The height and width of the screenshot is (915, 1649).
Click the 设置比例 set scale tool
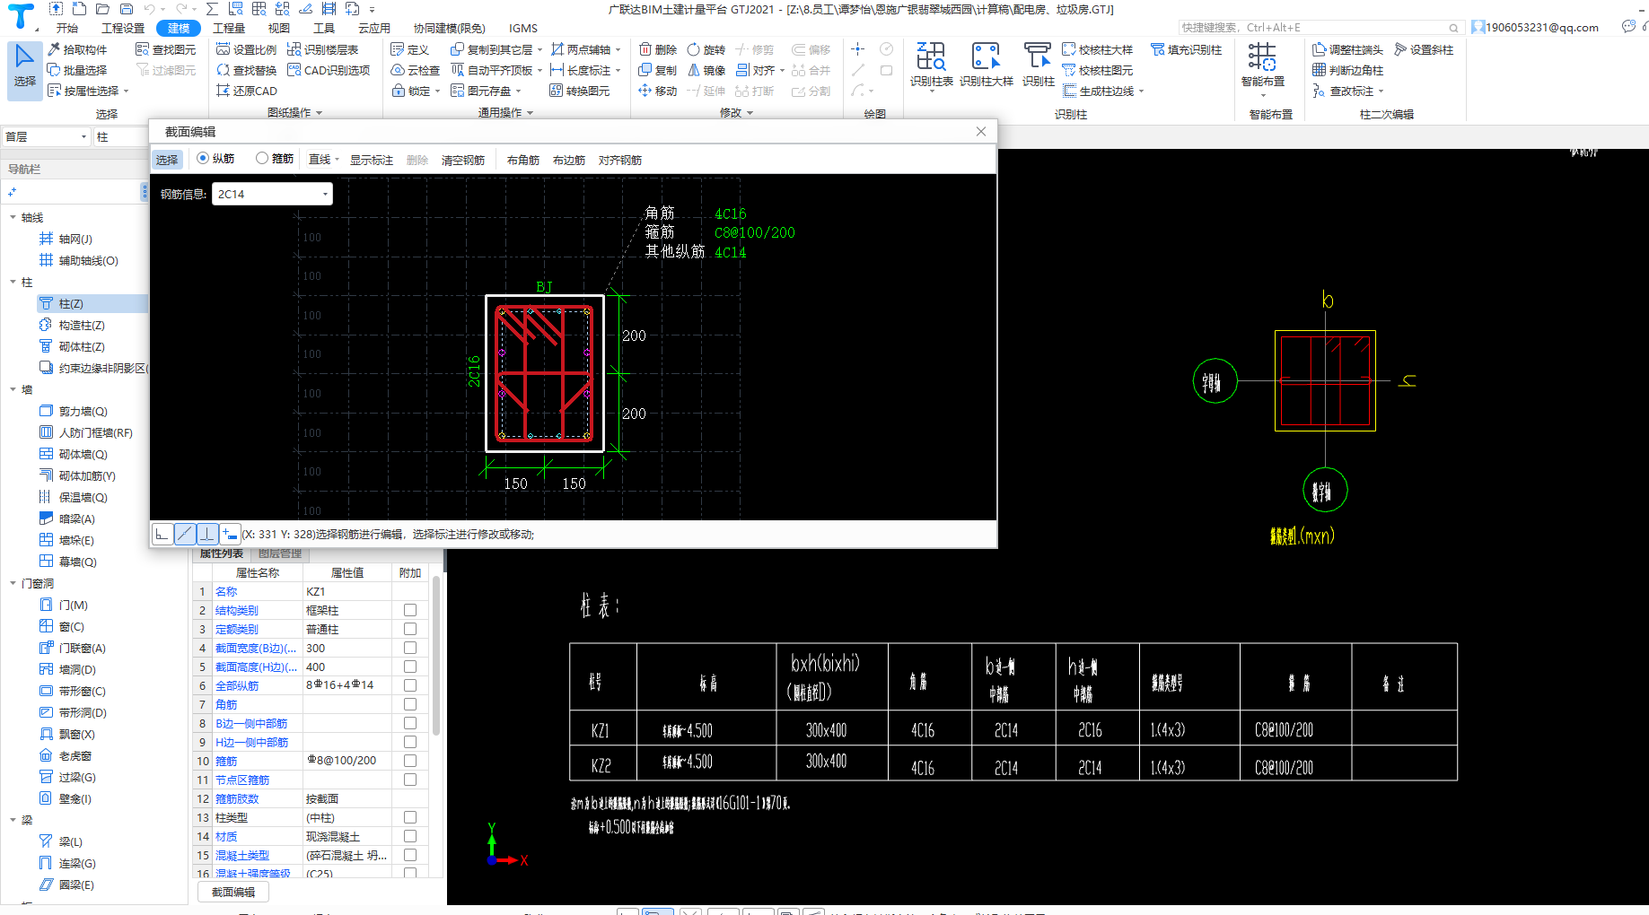(x=247, y=49)
